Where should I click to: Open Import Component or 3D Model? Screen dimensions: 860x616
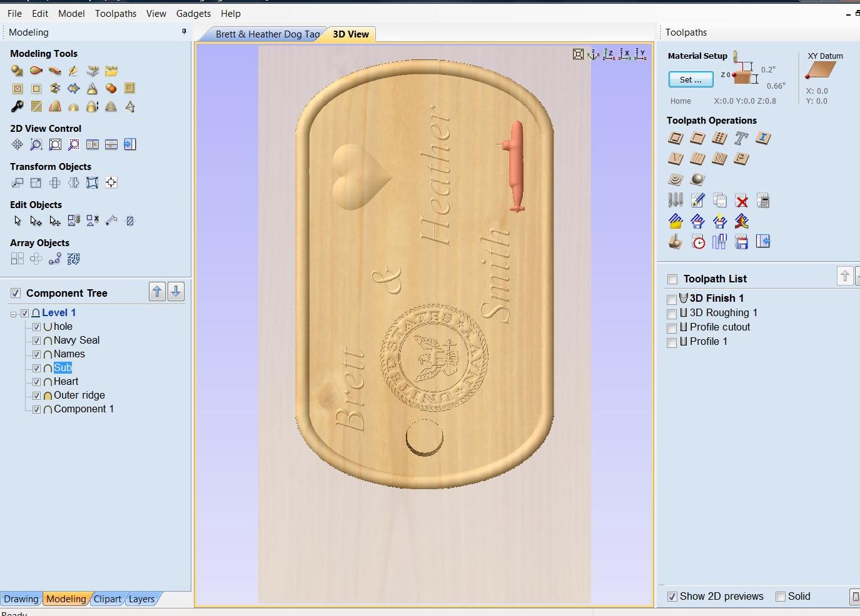click(x=111, y=71)
